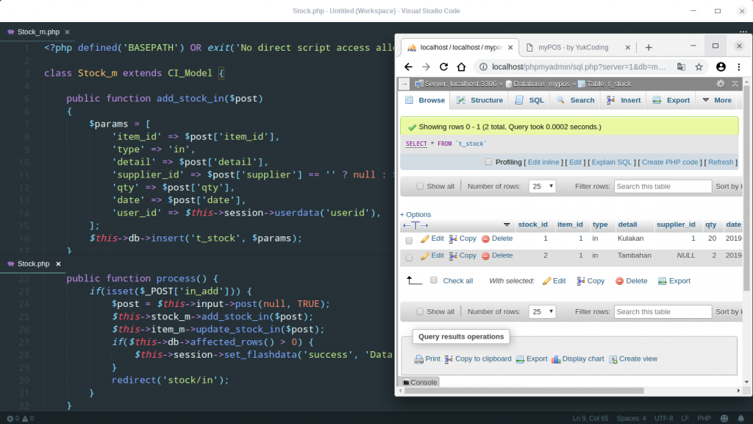
Task: Enable the Profiling checkbox
Action: (488, 162)
